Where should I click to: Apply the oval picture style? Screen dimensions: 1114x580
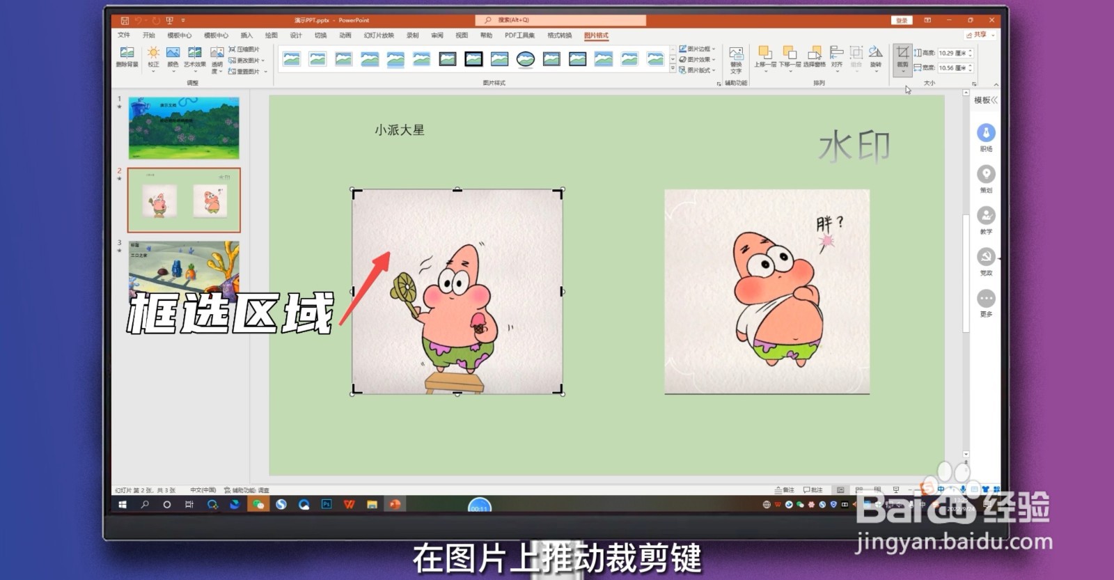(526, 59)
